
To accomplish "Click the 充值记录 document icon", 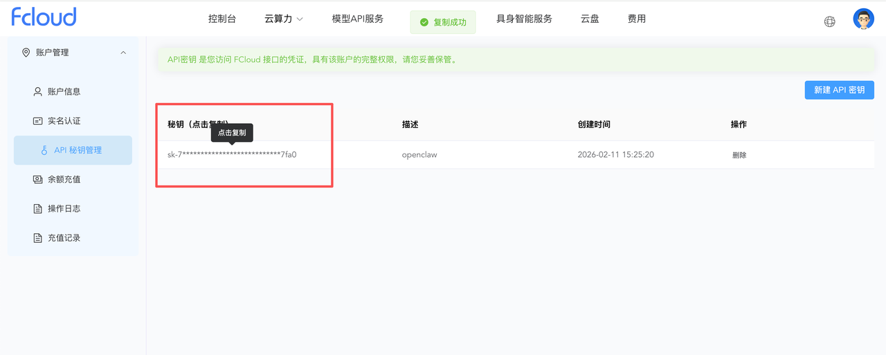I will coord(38,238).
